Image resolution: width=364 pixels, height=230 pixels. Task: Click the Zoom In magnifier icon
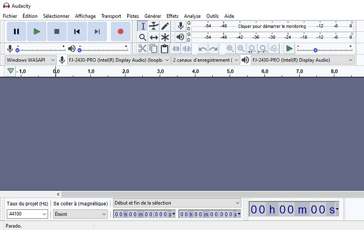230,49
